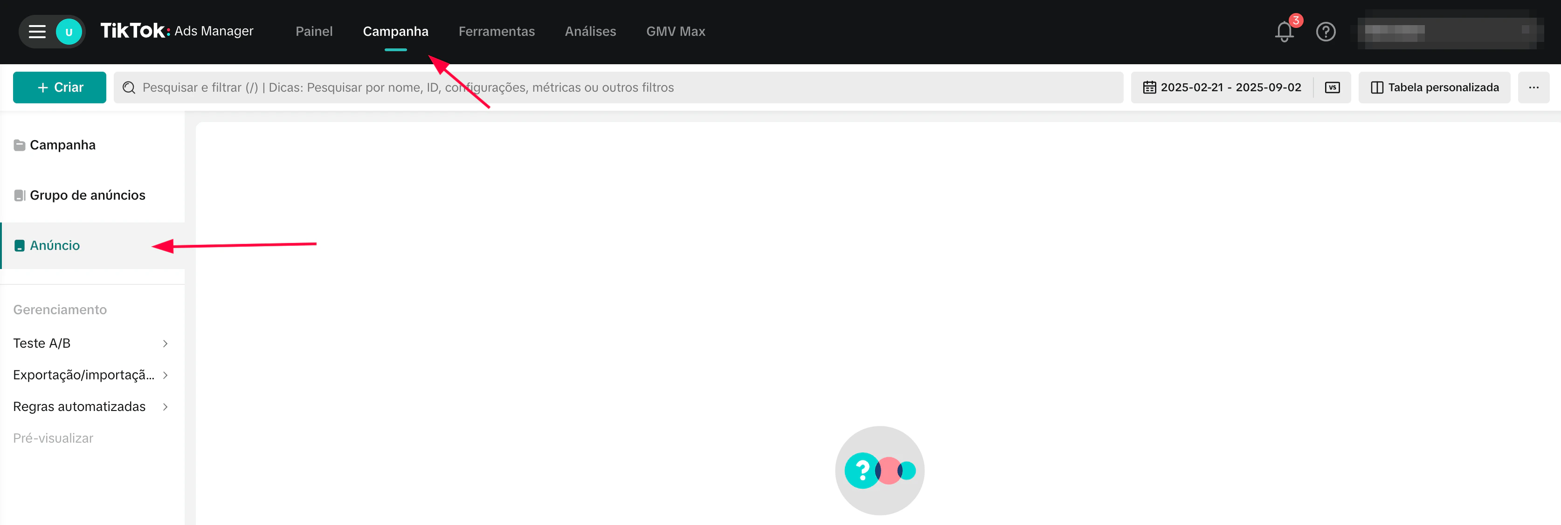The image size is (1561, 525).
Task: Switch to the Painel tab
Action: (x=314, y=32)
